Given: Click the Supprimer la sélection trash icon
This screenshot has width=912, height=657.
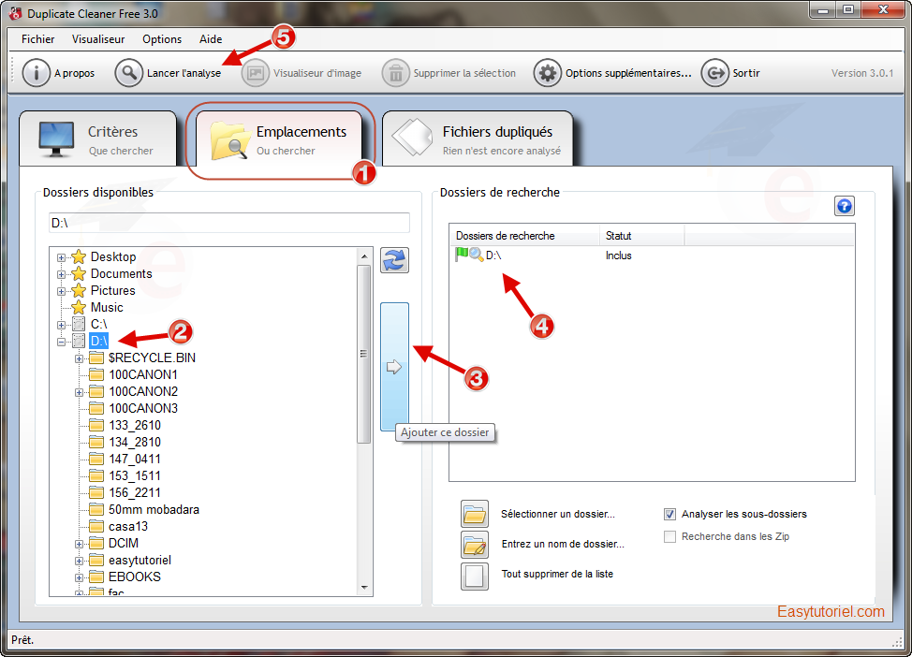Looking at the screenshot, I should 395,73.
